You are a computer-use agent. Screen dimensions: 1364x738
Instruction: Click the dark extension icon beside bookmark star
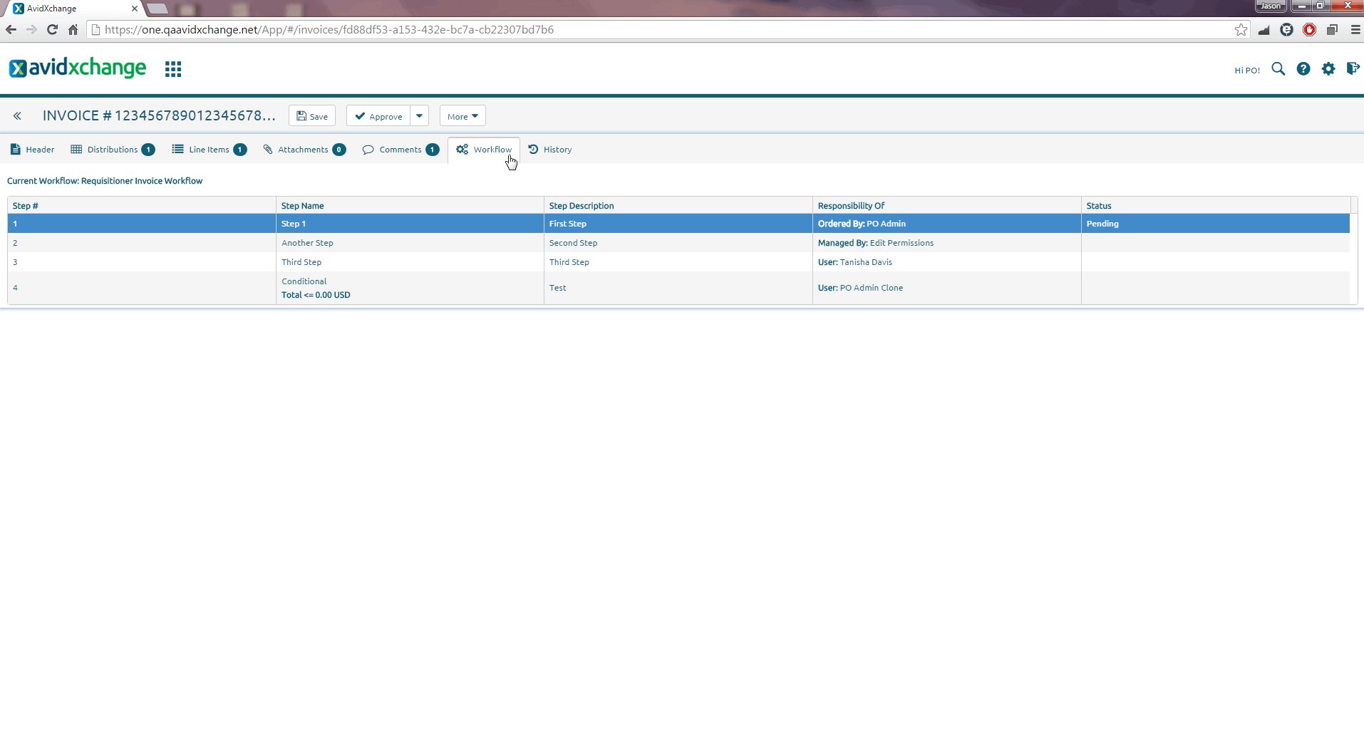[x=1264, y=30]
